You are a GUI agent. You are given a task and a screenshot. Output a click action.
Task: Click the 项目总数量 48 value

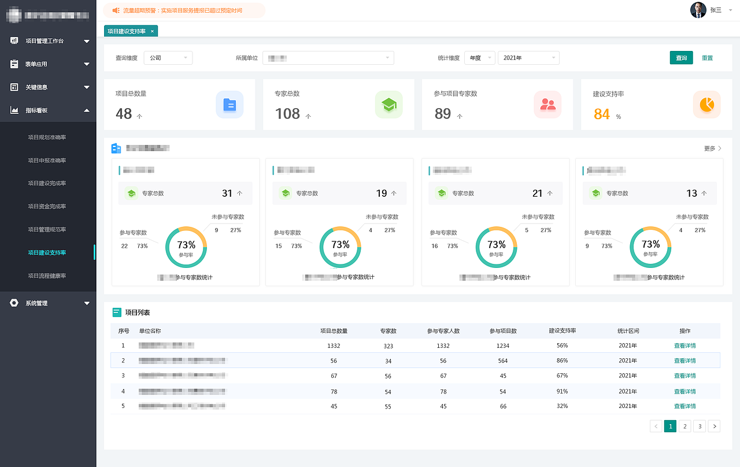tap(124, 114)
